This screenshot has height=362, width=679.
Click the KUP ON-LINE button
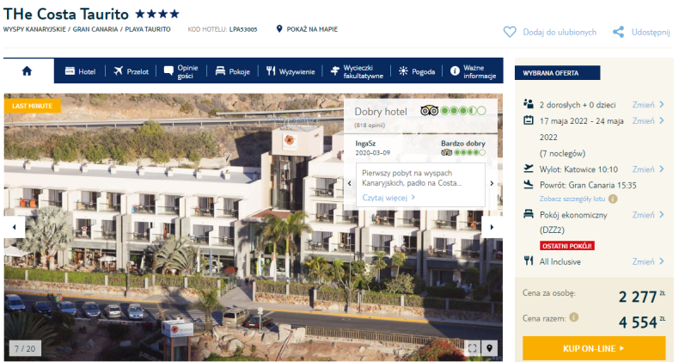coord(594,348)
